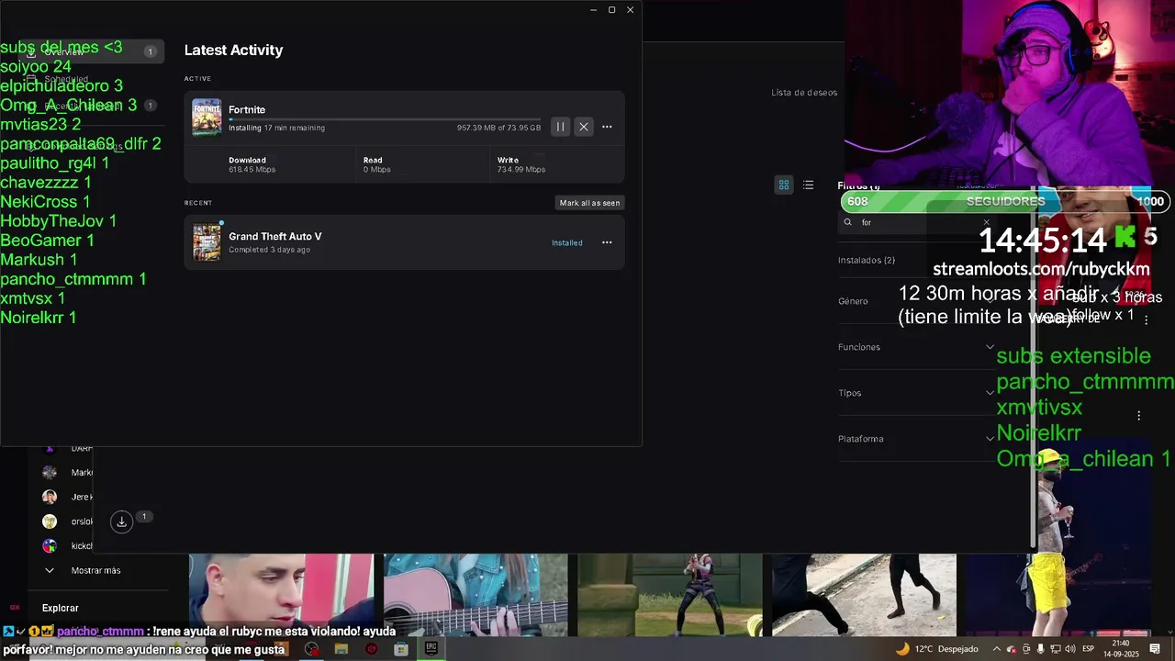This screenshot has width=1175, height=661.
Task: Maximize the Epic downloads window
Action: click(x=611, y=10)
